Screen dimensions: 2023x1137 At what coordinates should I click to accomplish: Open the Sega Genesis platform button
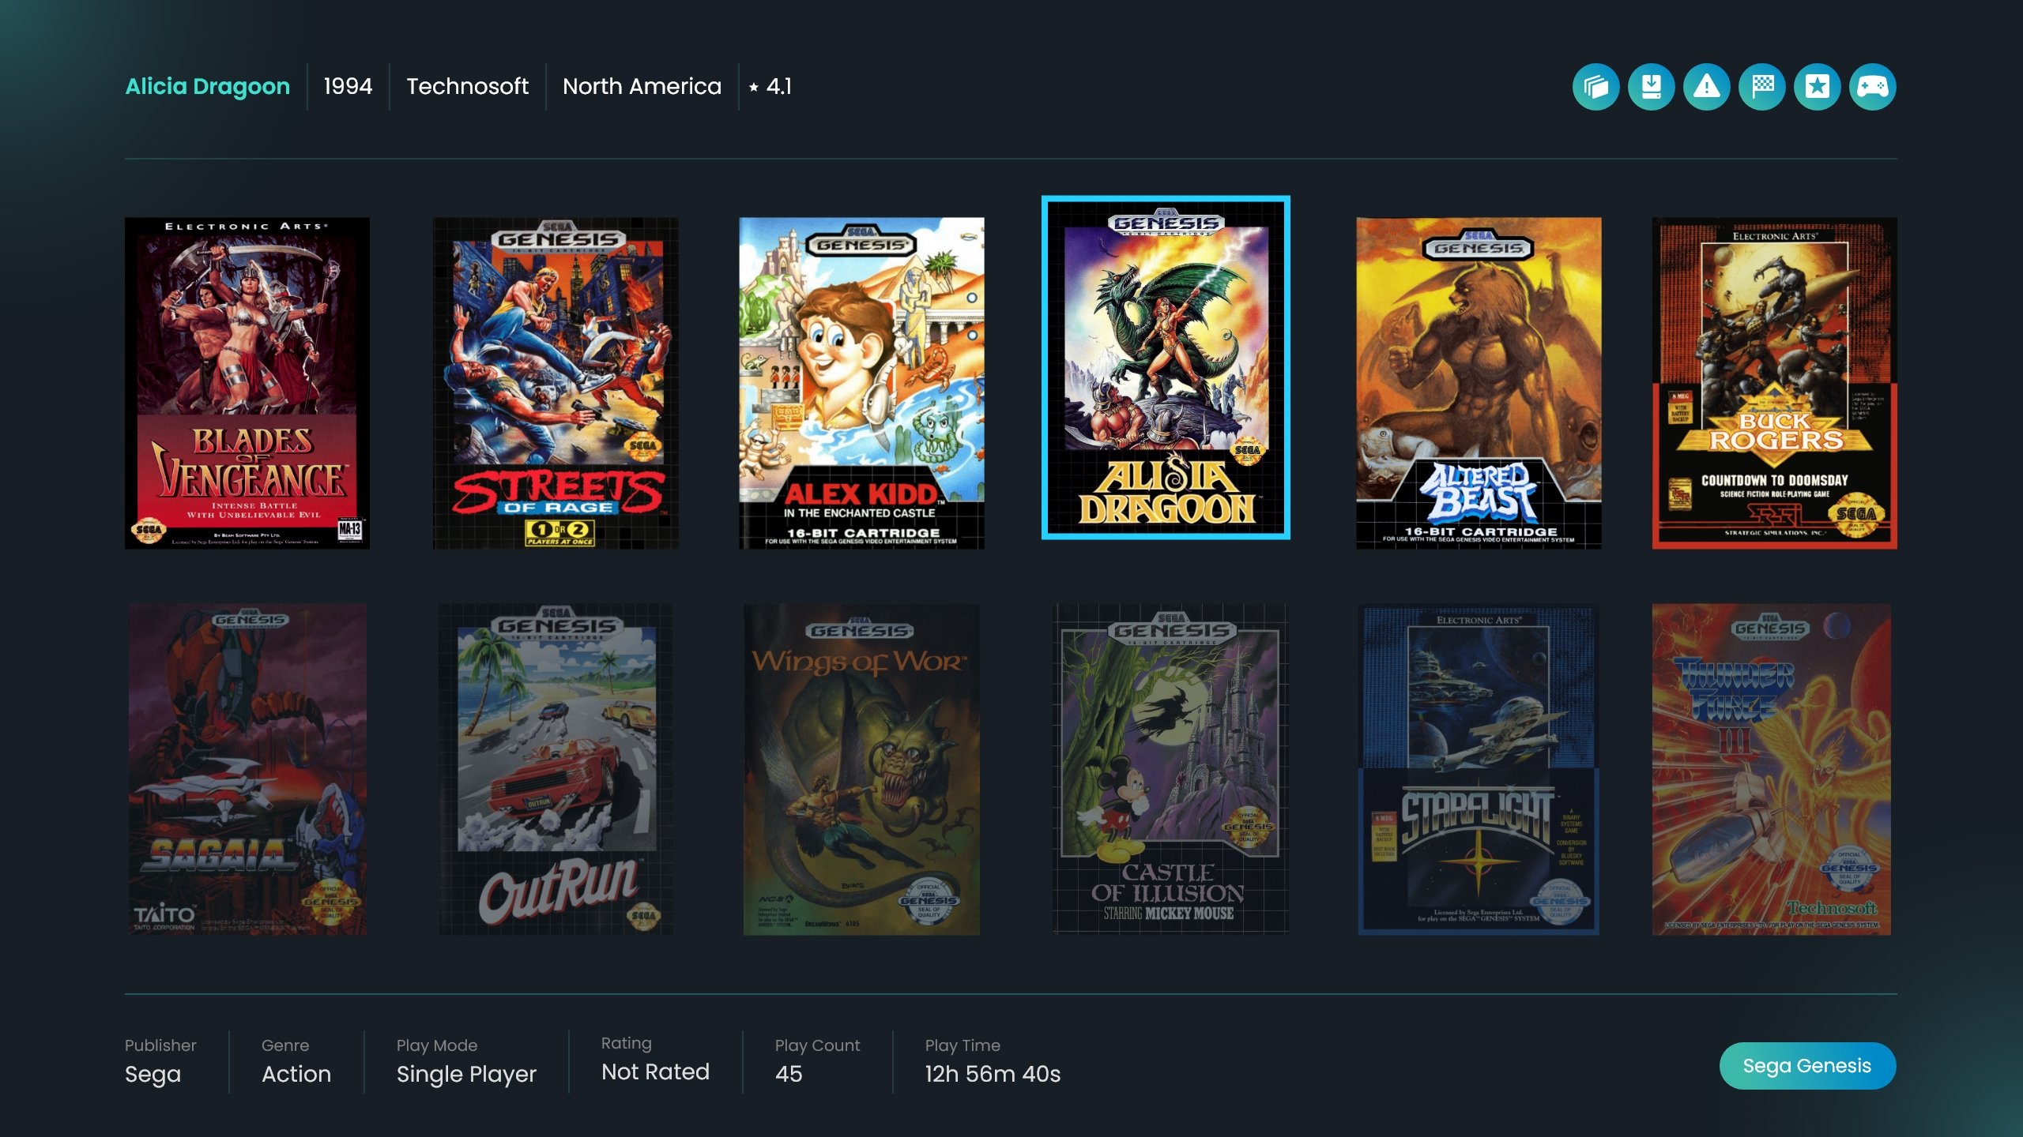click(x=1807, y=1066)
